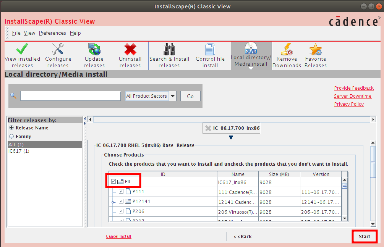Click the Go button
Screen dimensions: 384x247
[x=190, y=96]
